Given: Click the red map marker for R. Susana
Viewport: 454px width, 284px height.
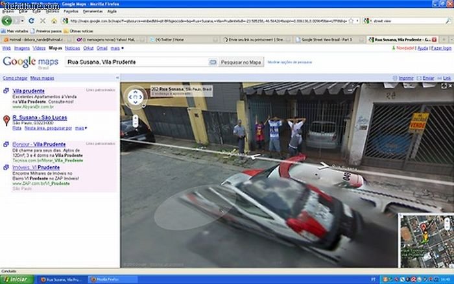Looking at the screenshot, I should [6, 117].
